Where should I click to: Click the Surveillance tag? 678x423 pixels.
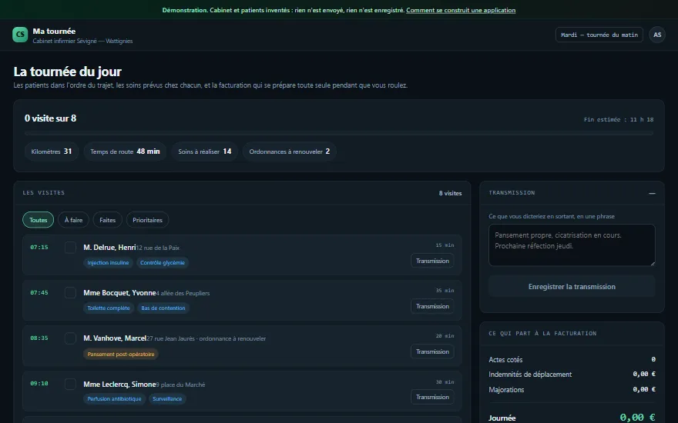[167, 399]
